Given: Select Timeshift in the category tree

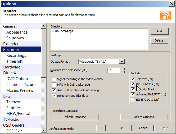Looking at the screenshot, I should 15,61.
